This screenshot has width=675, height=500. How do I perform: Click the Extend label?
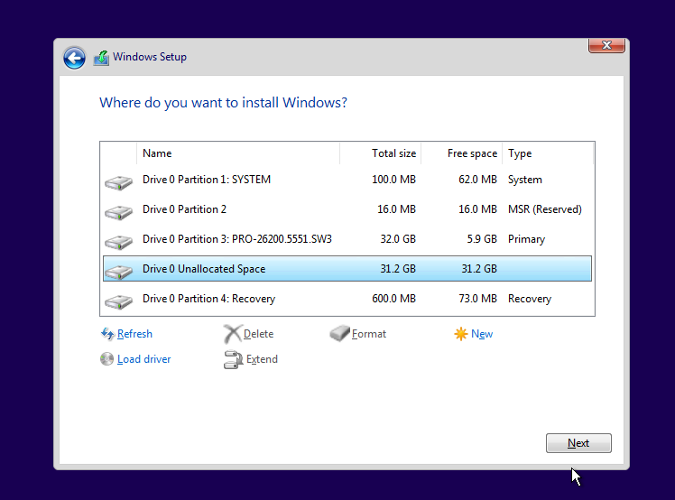(262, 359)
